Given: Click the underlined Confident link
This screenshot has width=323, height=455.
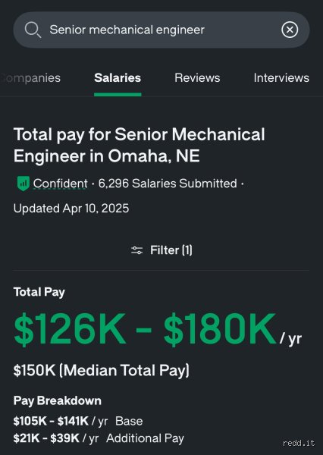Looking at the screenshot, I should click(x=60, y=184).
